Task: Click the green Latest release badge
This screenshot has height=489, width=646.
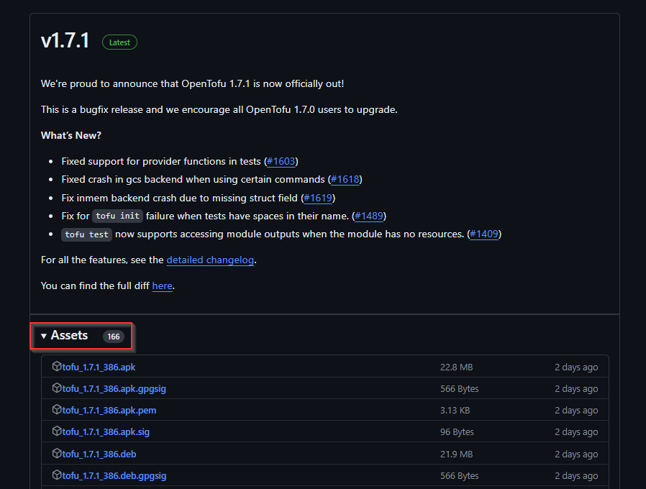Action: (119, 42)
